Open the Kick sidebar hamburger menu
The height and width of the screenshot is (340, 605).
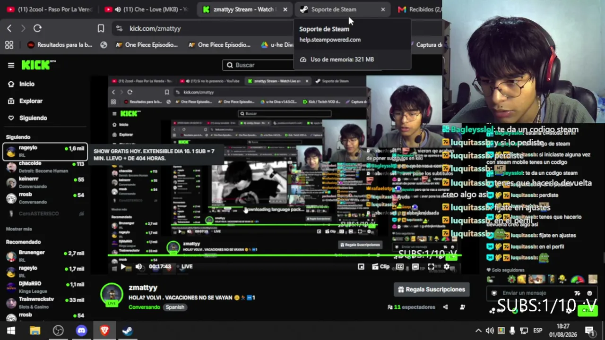11,65
